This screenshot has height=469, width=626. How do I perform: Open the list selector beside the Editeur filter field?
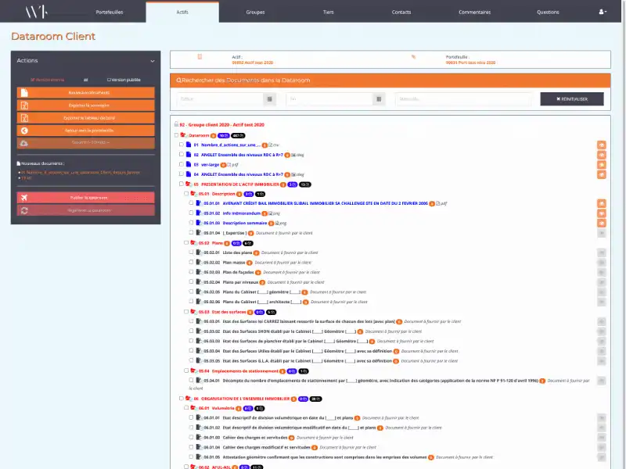[270, 98]
